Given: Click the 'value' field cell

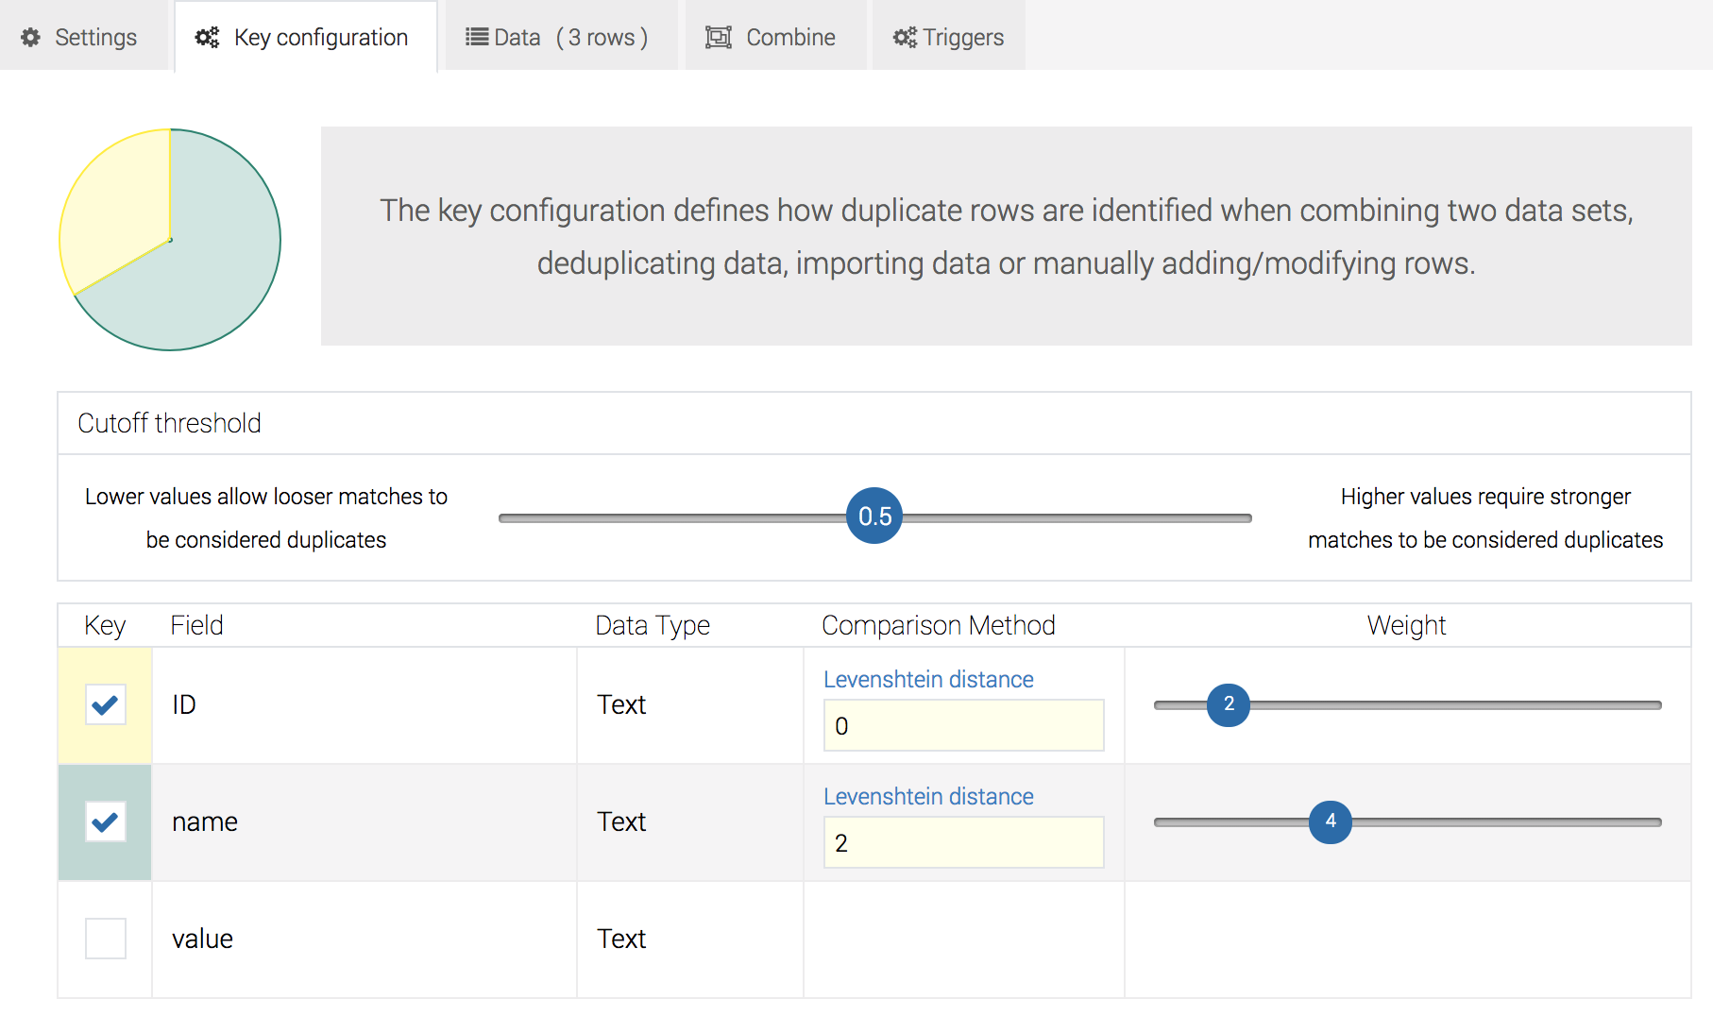Looking at the screenshot, I should (364, 939).
